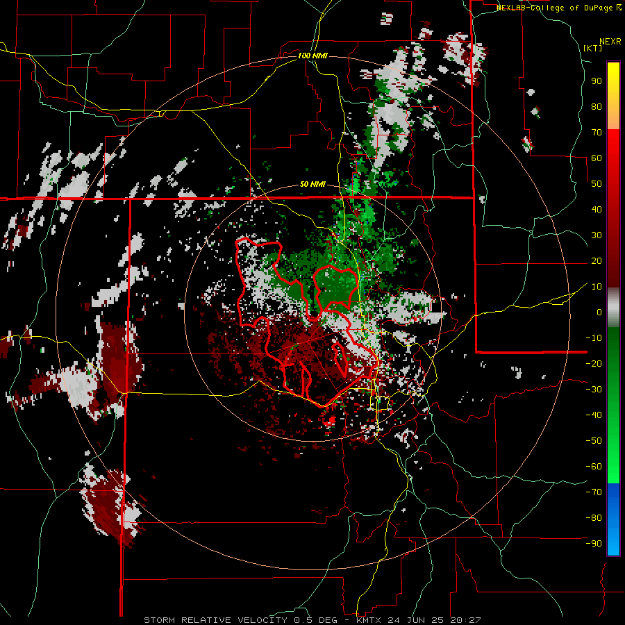The height and width of the screenshot is (625, 625).
Task: Click the -70 value on velocity scale
Action: [x=594, y=492]
